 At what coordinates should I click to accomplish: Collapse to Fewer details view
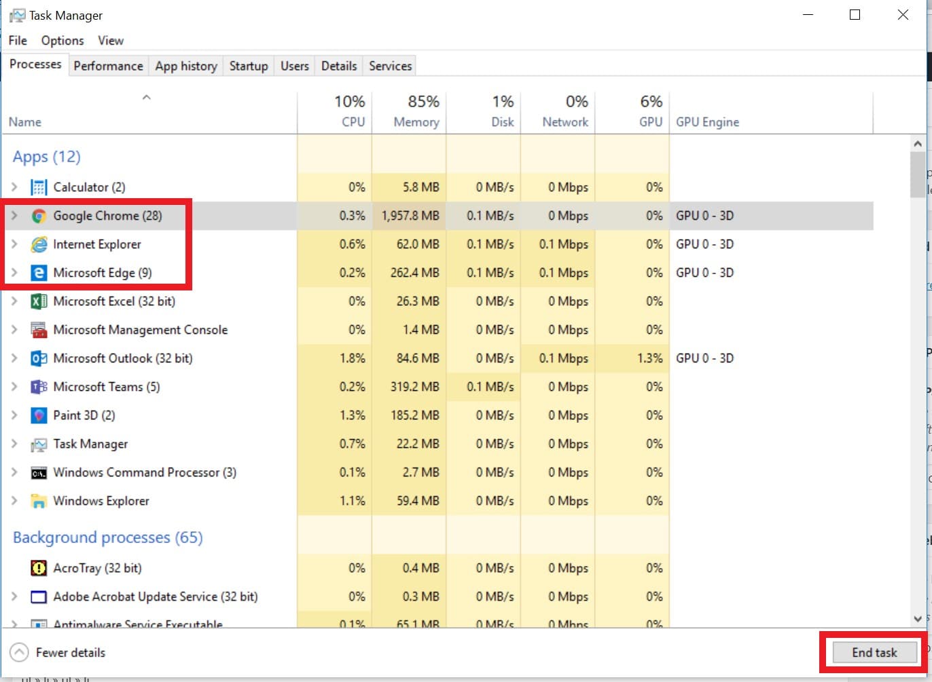coord(58,653)
